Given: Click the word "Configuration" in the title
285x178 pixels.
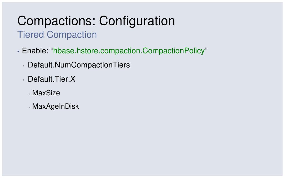Looking at the screenshot, I should 137,21.
